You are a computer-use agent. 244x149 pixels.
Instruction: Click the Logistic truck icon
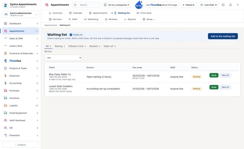[x=5, y=105]
